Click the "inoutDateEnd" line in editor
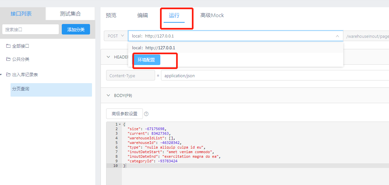This screenshot has width=389, height=185. pyautogui.click(x=174, y=156)
